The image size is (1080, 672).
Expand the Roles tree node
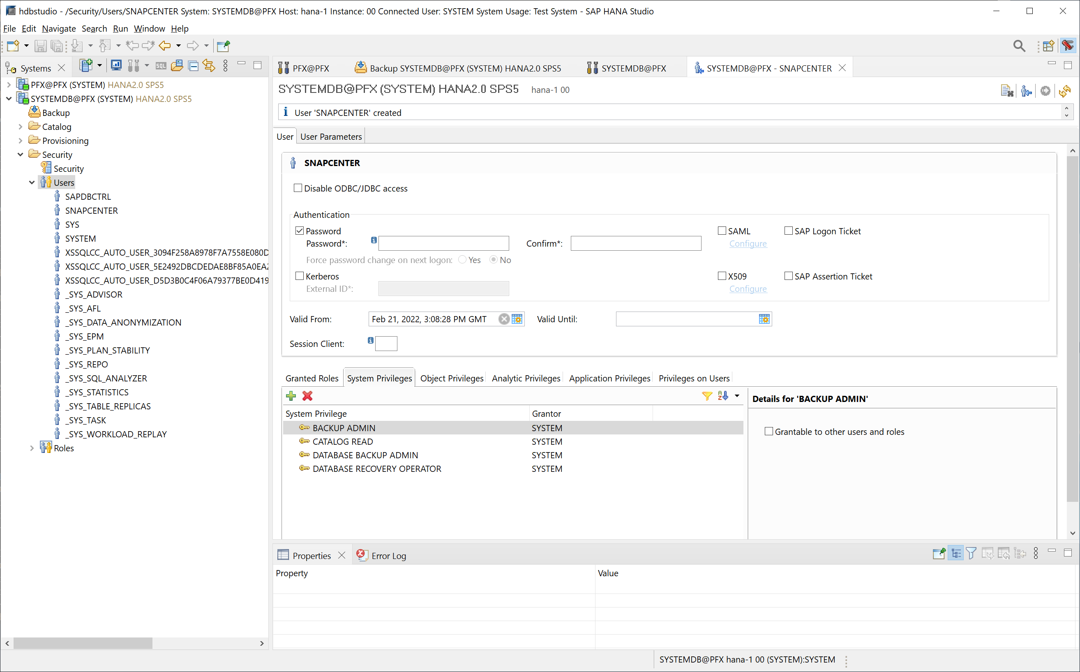(32, 448)
